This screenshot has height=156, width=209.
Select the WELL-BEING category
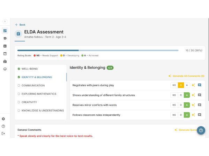click(x=41, y=69)
